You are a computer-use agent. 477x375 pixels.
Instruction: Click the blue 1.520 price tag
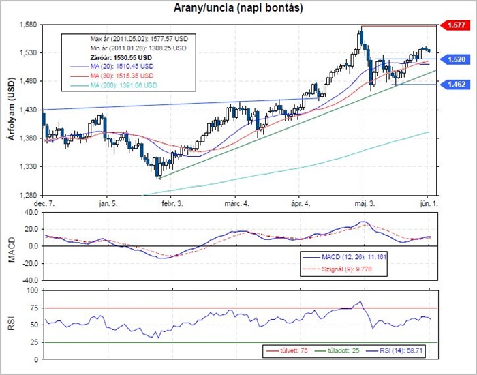[x=455, y=60]
